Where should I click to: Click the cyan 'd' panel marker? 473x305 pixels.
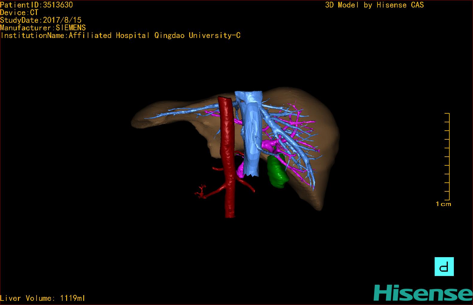444,266
